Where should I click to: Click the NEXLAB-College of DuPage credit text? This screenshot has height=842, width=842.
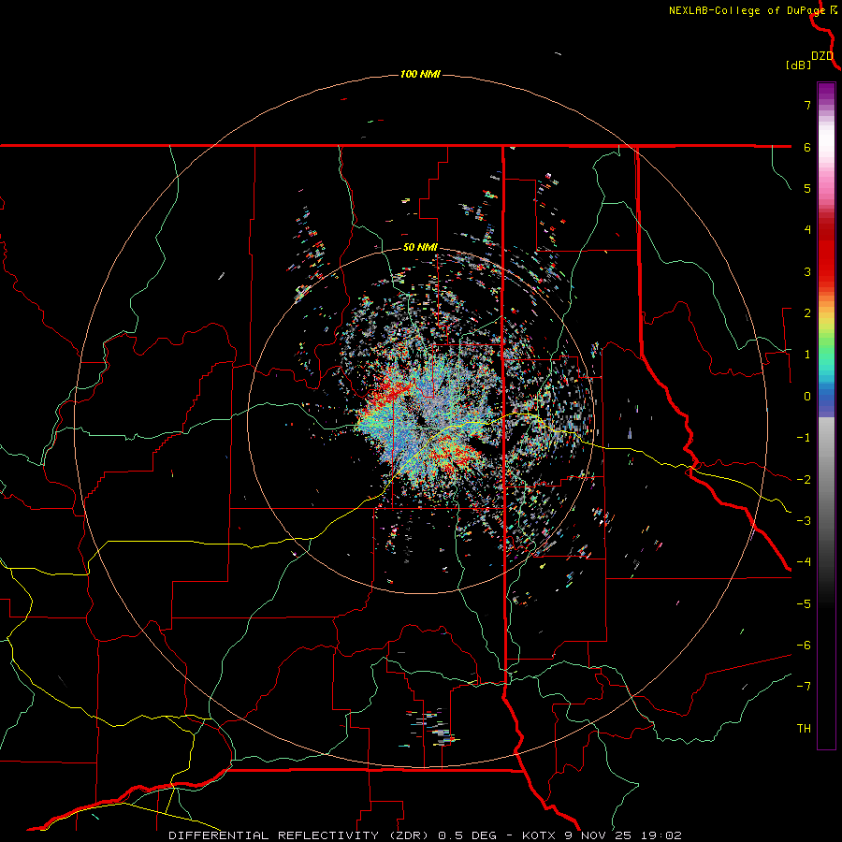[747, 10]
